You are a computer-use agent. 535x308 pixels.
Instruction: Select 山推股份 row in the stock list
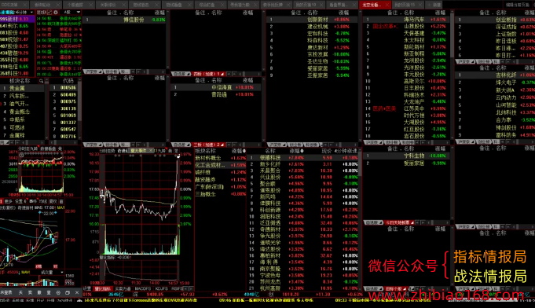[407, 26]
